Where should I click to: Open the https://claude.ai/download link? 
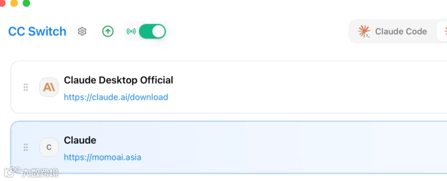click(116, 97)
